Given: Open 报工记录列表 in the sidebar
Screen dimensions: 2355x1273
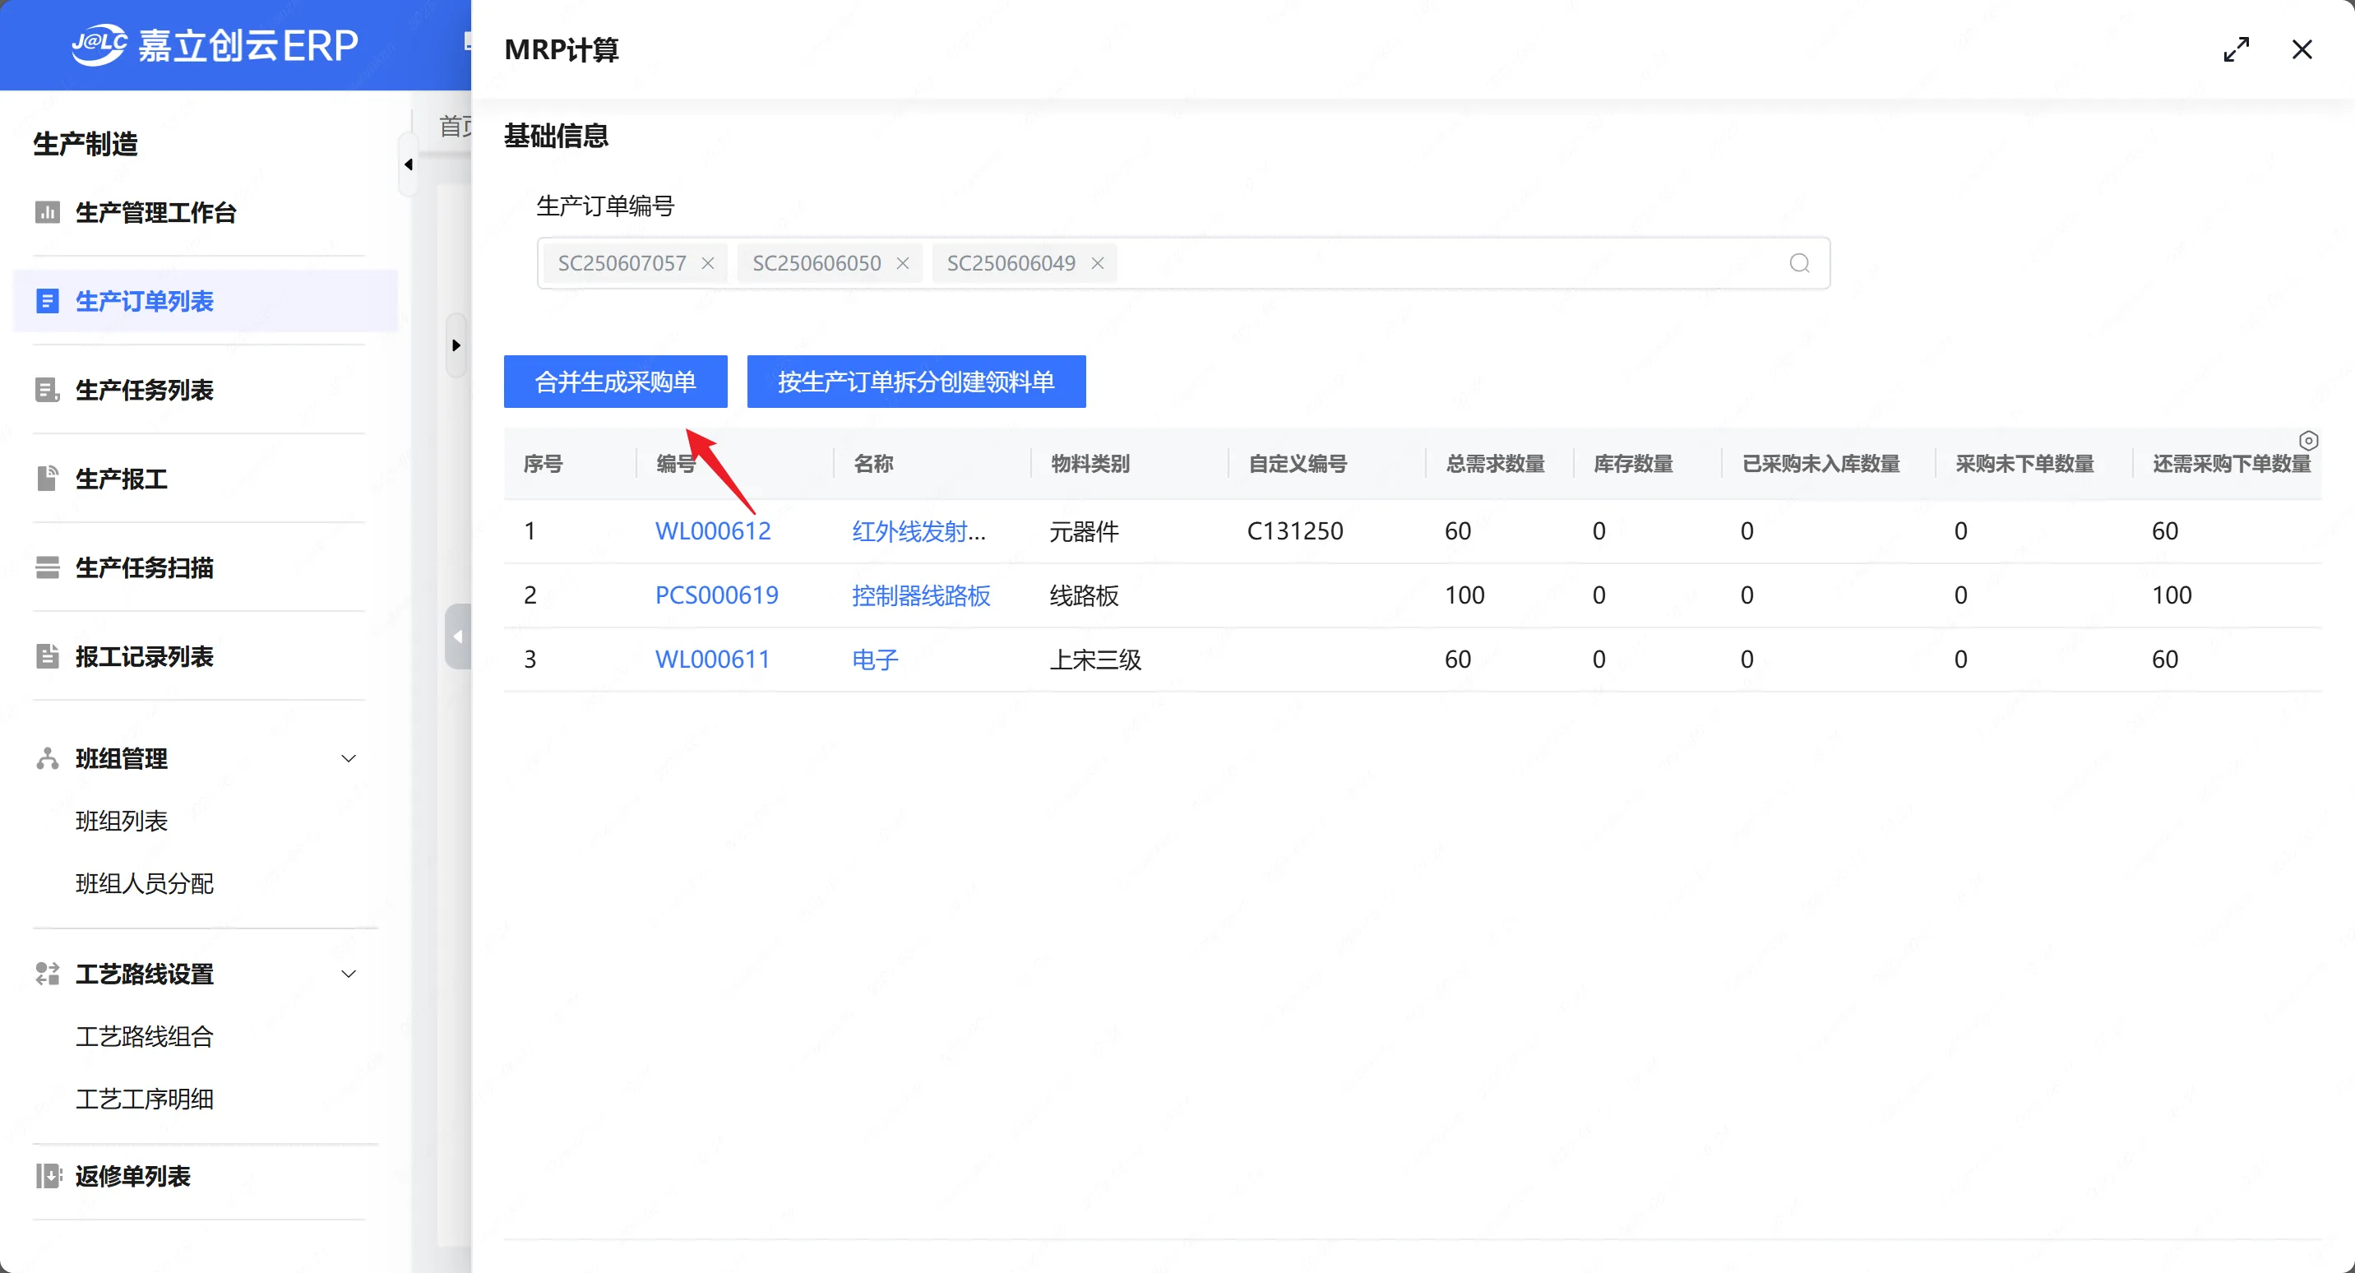Looking at the screenshot, I should click(145, 655).
